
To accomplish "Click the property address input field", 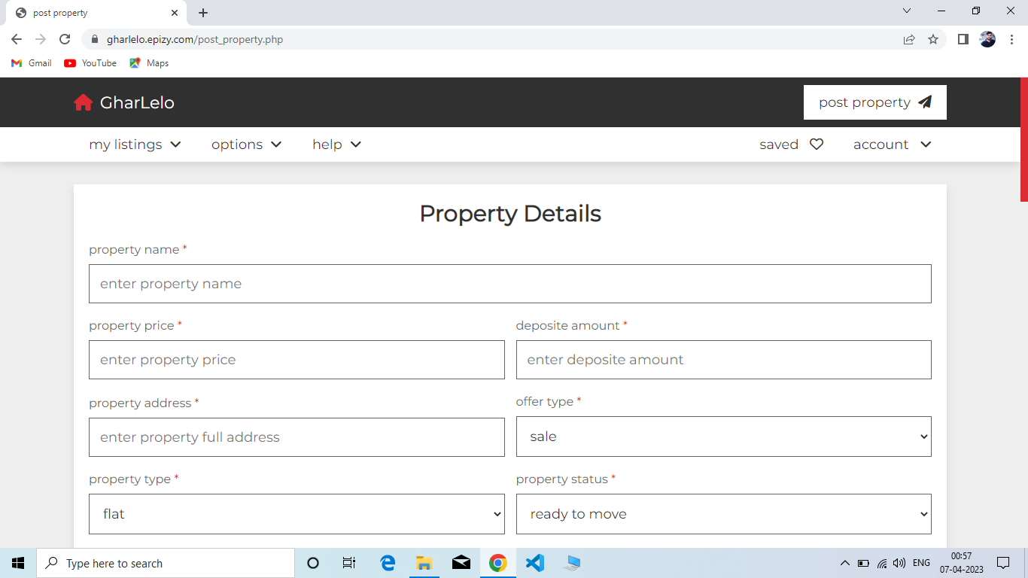I will pyautogui.click(x=297, y=437).
